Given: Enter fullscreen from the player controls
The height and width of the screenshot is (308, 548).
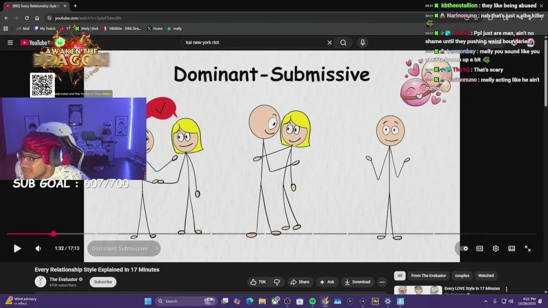Looking at the screenshot, I should (528, 249).
